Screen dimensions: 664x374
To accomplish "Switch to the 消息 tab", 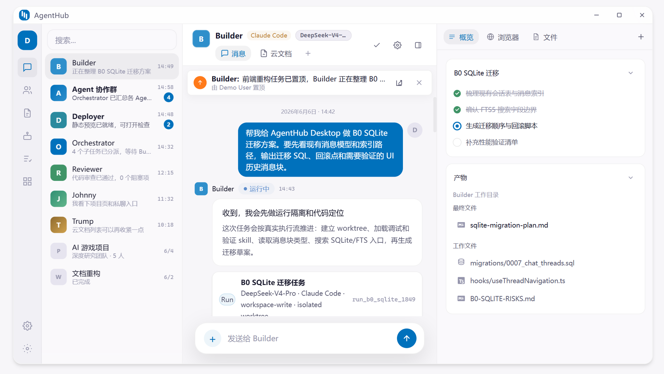I will tap(233, 54).
